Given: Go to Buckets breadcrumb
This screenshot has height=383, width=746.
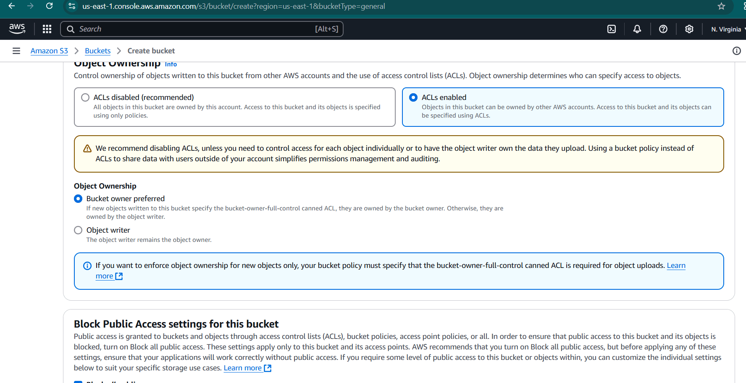Looking at the screenshot, I should pyautogui.click(x=97, y=51).
